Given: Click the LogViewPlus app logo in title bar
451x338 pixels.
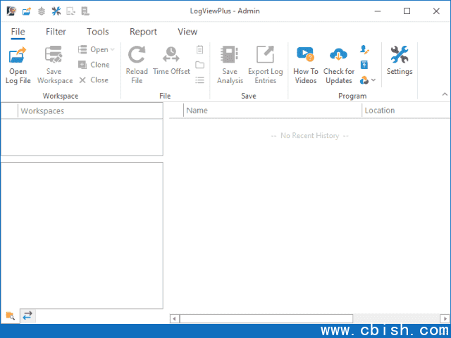Looking at the screenshot, I should click(x=11, y=11).
